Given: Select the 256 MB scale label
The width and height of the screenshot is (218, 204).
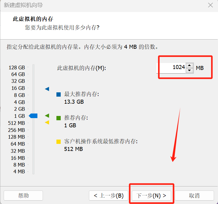Looking at the screenshot, I should (17, 130).
